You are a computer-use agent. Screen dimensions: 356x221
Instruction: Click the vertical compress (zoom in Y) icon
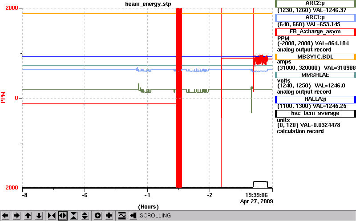click(74, 216)
